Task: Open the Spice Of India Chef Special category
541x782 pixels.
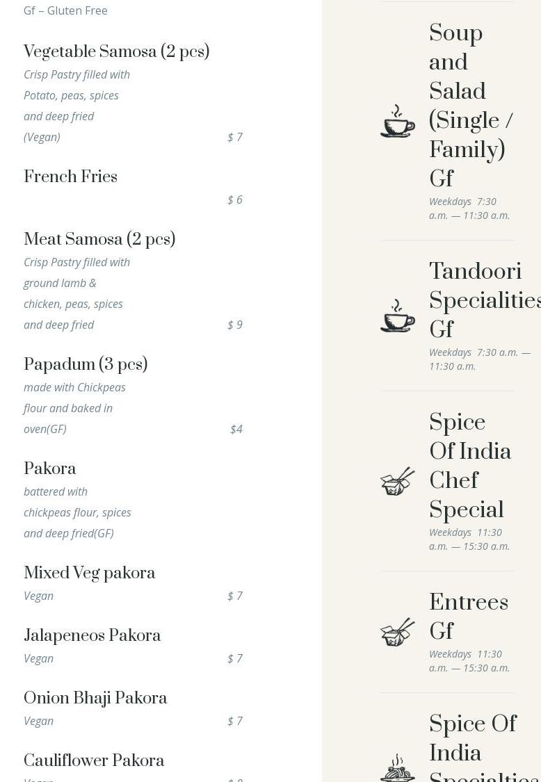Action: click(x=469, y=465)
